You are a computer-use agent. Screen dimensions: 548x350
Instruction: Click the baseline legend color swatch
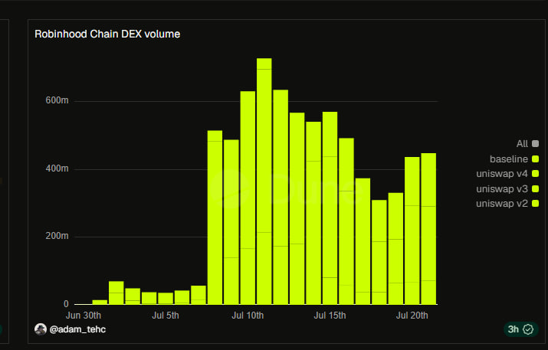(x=535, y=159)
